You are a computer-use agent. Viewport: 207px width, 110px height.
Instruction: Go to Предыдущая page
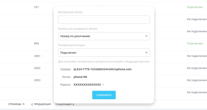[x=42, y=104]
